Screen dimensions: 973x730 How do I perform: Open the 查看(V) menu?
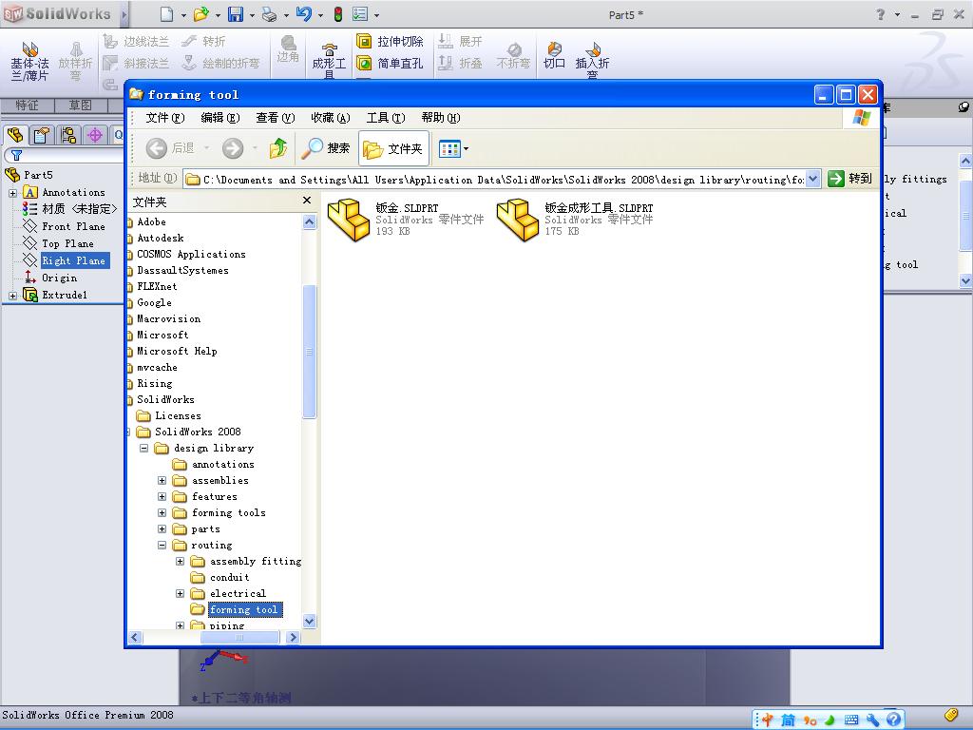pos(275,117)
